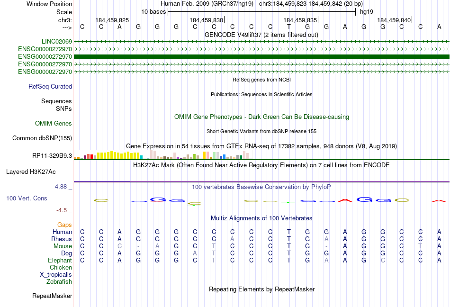Image resolution: width=450 pixels, height=307 pixels.
Task: Click the 10 bases scale bar
Action: pyautogui.click(x=262, y=12)
